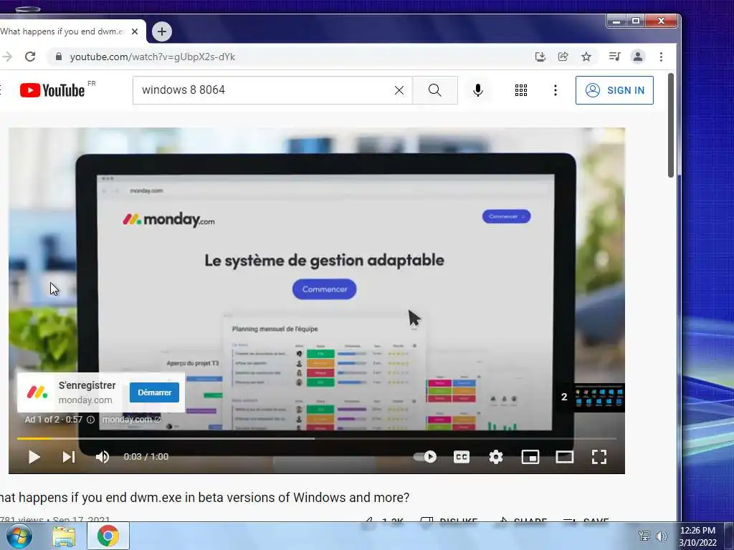Viewport: 734px width, 550px height.
Task: Open the Chrome profile avatar
Action: coord(637,57)
